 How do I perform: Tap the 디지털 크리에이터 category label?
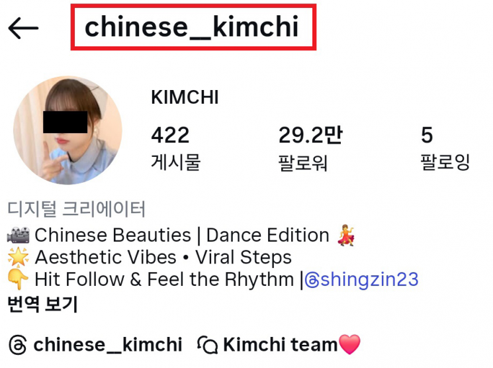[76, 208]
